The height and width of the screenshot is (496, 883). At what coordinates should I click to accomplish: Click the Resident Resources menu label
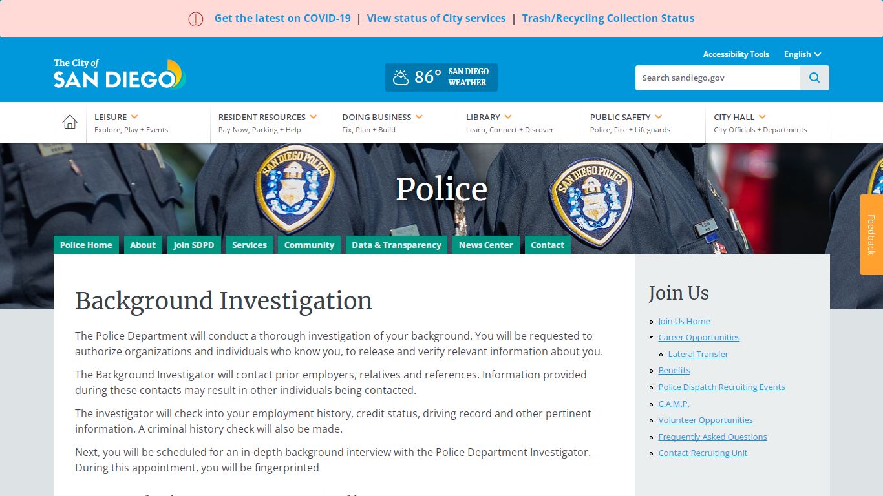262,117
